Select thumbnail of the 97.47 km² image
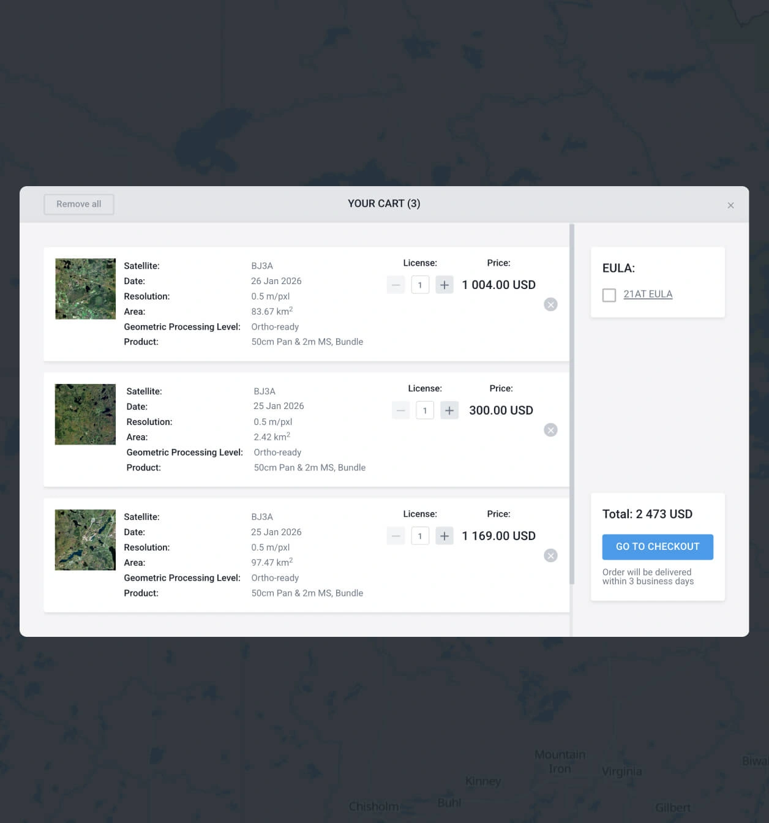The height and width of the screenshot is (823, 769). point(85,539)
